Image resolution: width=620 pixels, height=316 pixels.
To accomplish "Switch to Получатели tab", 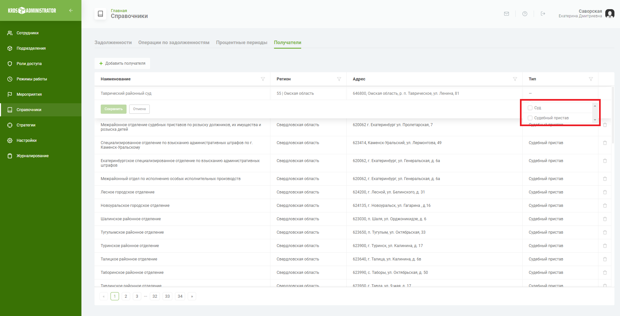I will coord(288,42).
